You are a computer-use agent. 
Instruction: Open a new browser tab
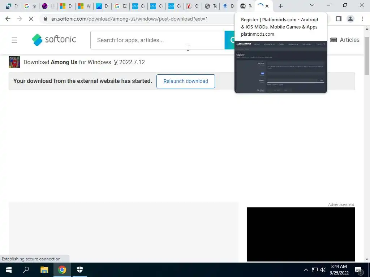click(x=280, y=6)
